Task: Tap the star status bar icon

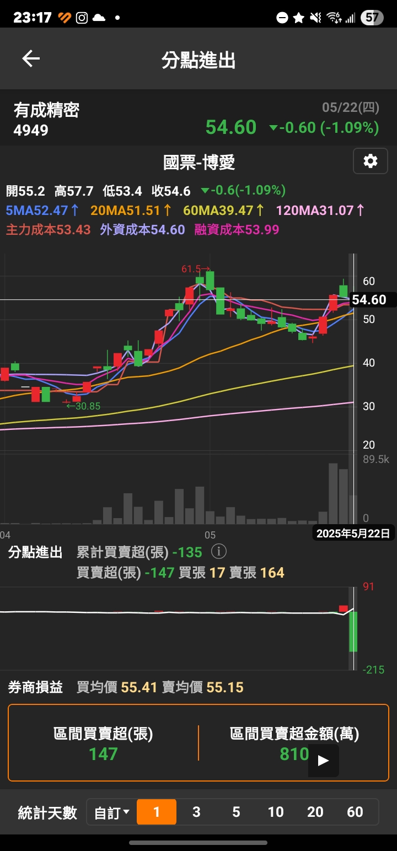Action: point(299,18)
